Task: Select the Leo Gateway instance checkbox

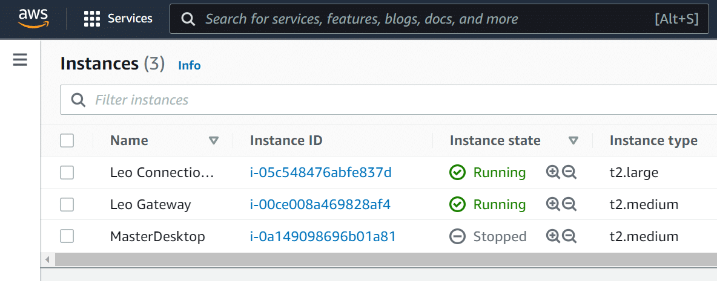Action: pos(67,205)
